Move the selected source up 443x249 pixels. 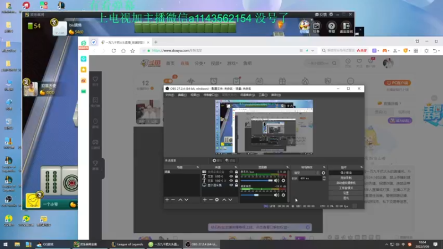(224, 200)
